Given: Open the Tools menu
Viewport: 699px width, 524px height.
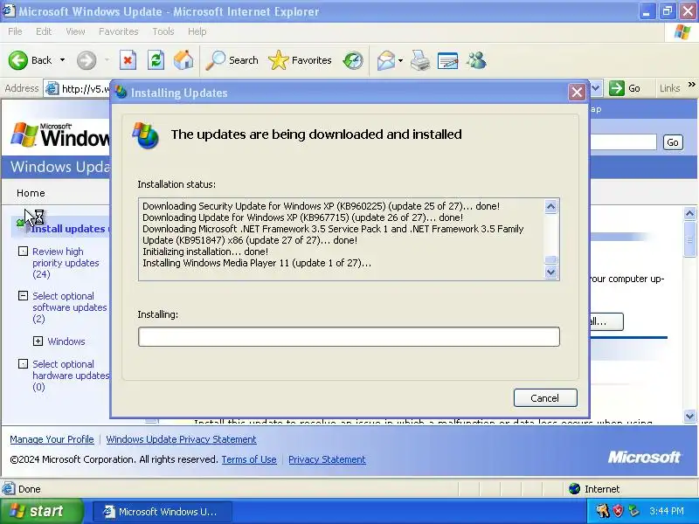Looking at the screenshot, I should (163, 31).
